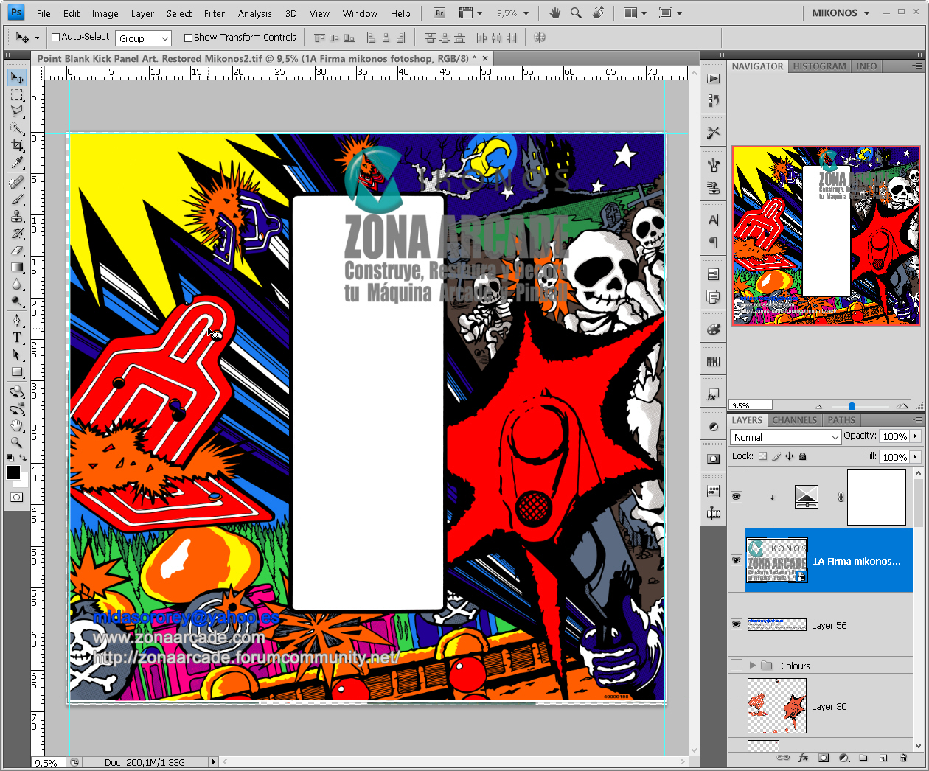Hide Layer 56 using its eye icon
The height and width of the screenshot is (771, 929).
[736, 624]
